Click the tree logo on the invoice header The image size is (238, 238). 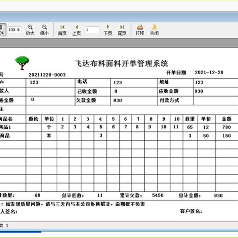tap(22, 62)
